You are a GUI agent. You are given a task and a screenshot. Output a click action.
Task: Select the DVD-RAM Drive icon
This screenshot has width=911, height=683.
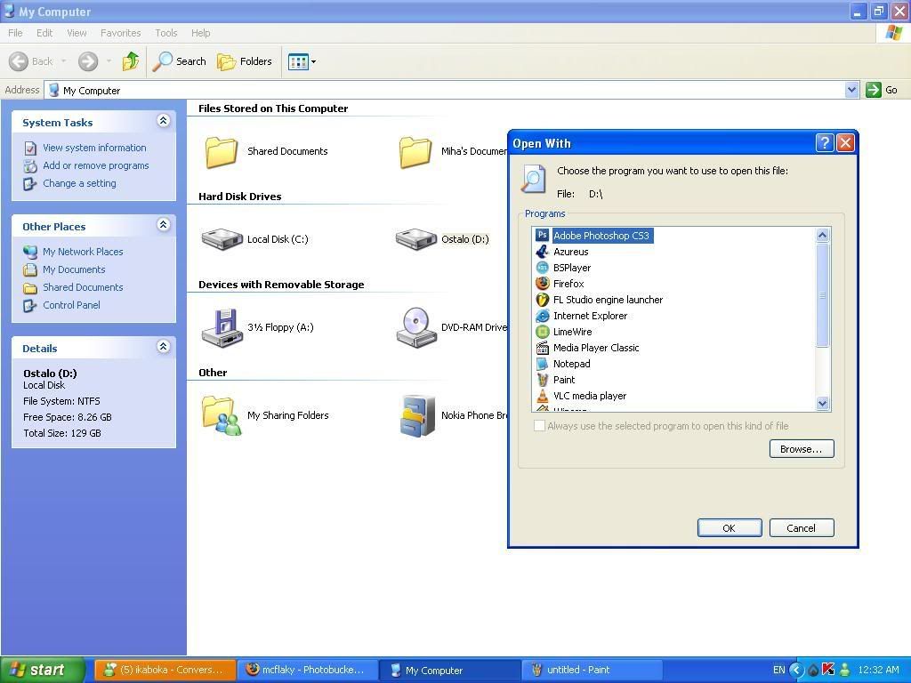pos(416,327)
